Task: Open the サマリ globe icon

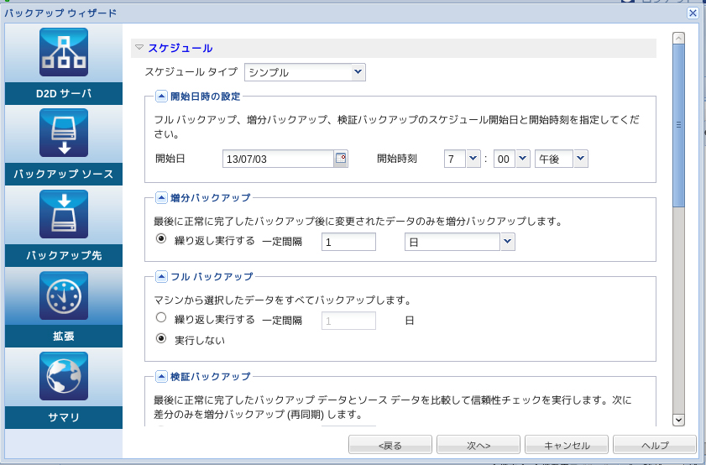Action: (64, 377)
